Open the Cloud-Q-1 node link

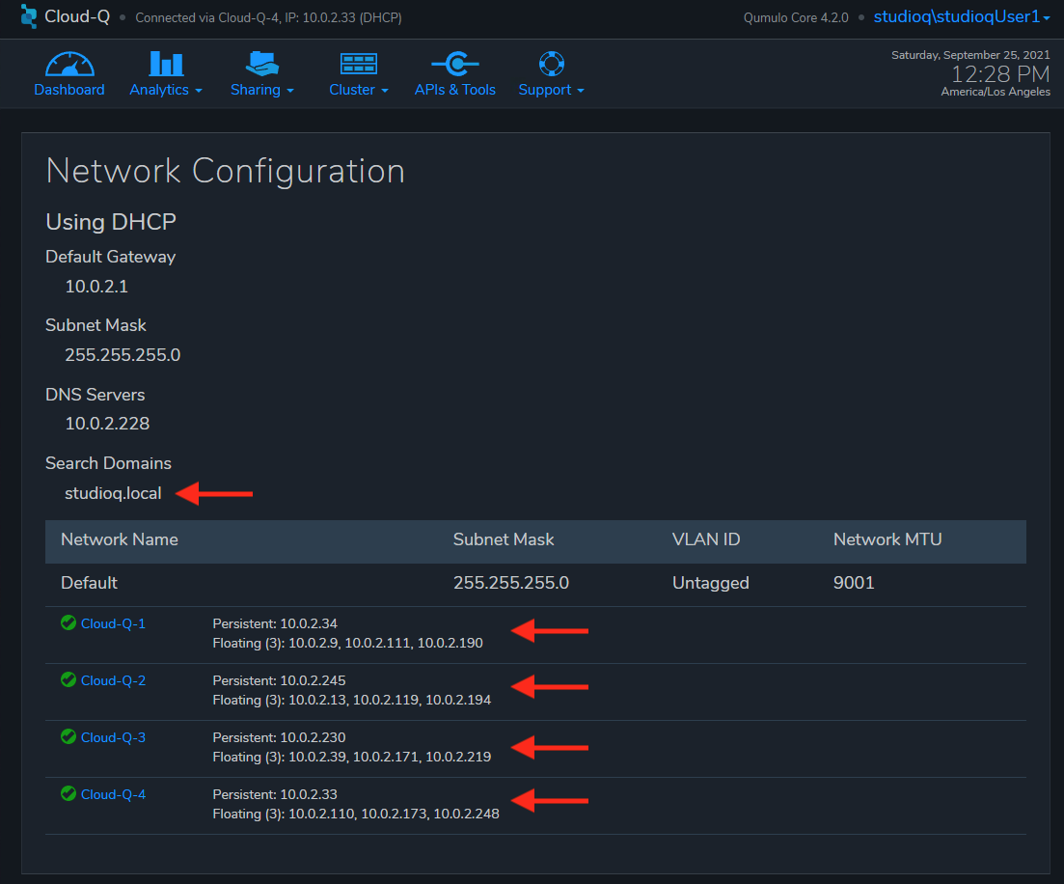point(113,623)
